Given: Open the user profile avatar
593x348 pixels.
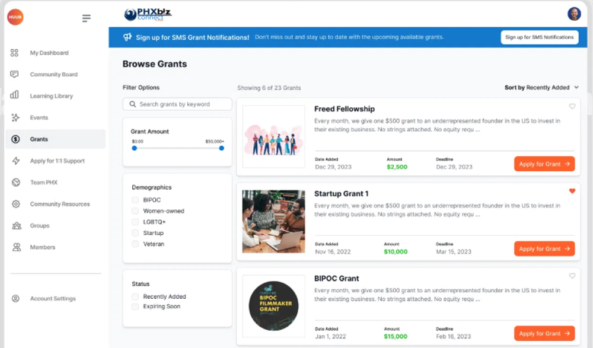Looking at the screenshot, I should 574,14.
